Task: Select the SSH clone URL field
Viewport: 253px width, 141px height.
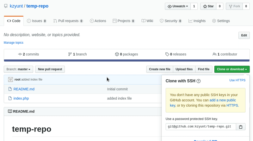Action: pyautogui.click(x=201, y=127)
